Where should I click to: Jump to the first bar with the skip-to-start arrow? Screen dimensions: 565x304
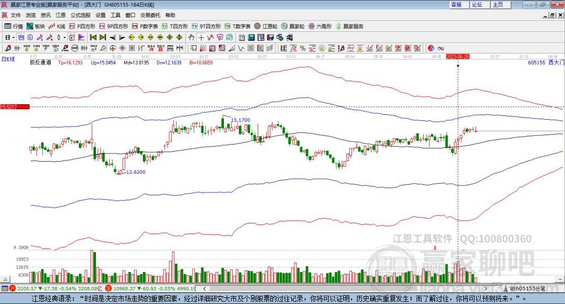tap(93, 38)
